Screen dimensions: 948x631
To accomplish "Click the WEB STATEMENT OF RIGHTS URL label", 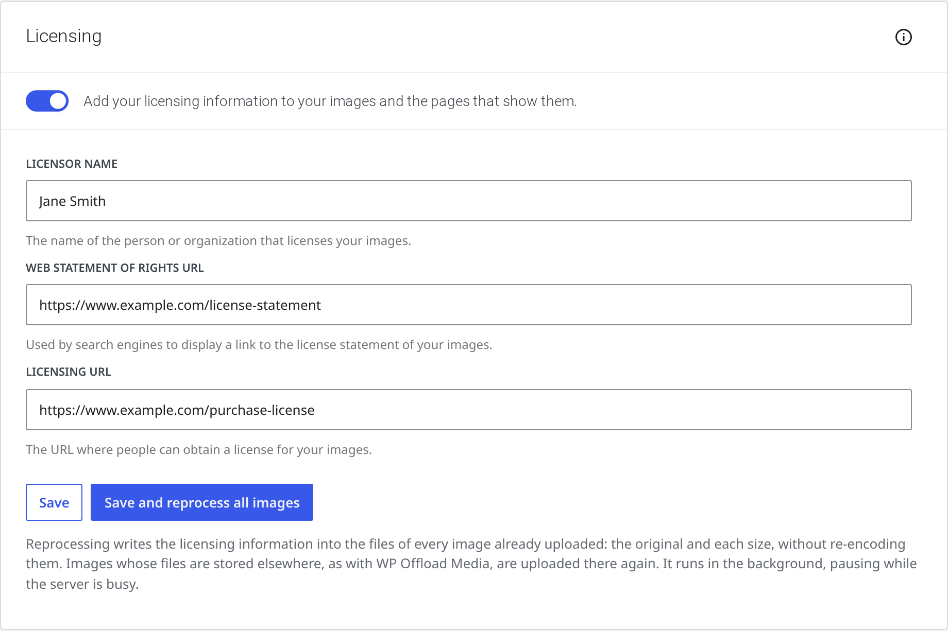I will pos(115,268).
